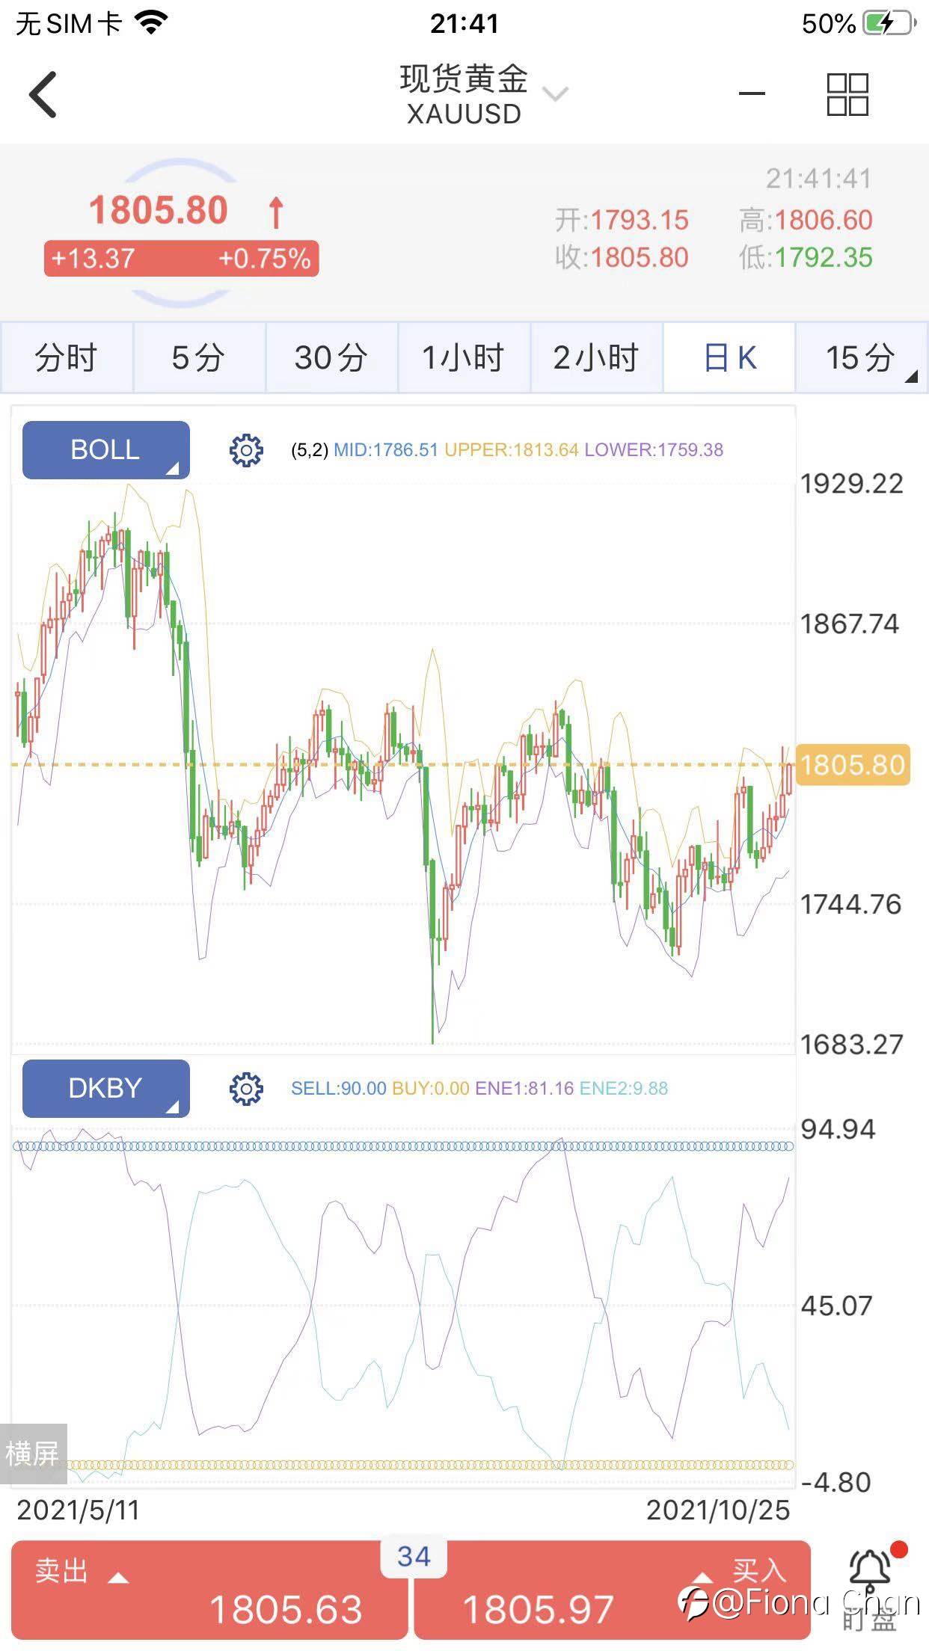The image size is (929, 1651).
Task: Switch to the 分时 tab
Action: pos(67,358)
